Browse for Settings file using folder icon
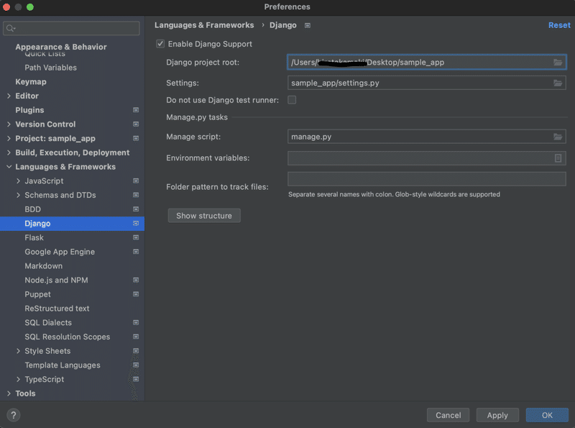Screen dimensions: 575x428 [x=558, y=83]
